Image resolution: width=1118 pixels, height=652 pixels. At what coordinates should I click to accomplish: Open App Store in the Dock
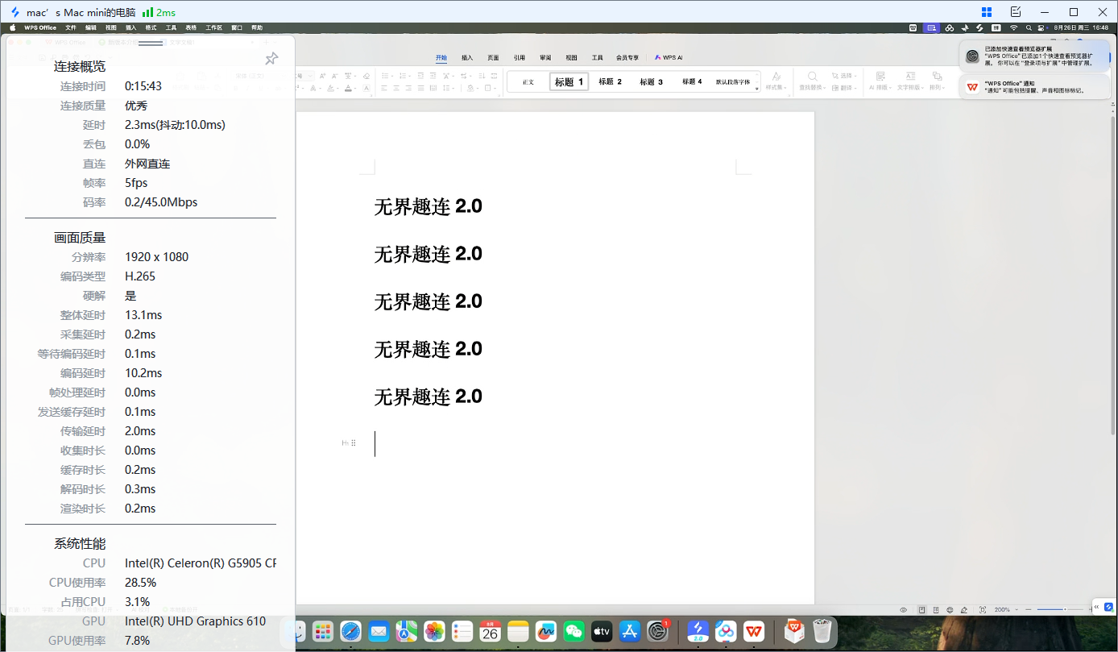(x=630, y=631)
